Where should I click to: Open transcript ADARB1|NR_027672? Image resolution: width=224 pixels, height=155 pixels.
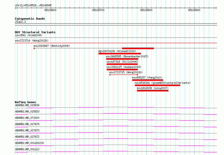(x=27, y=137)
